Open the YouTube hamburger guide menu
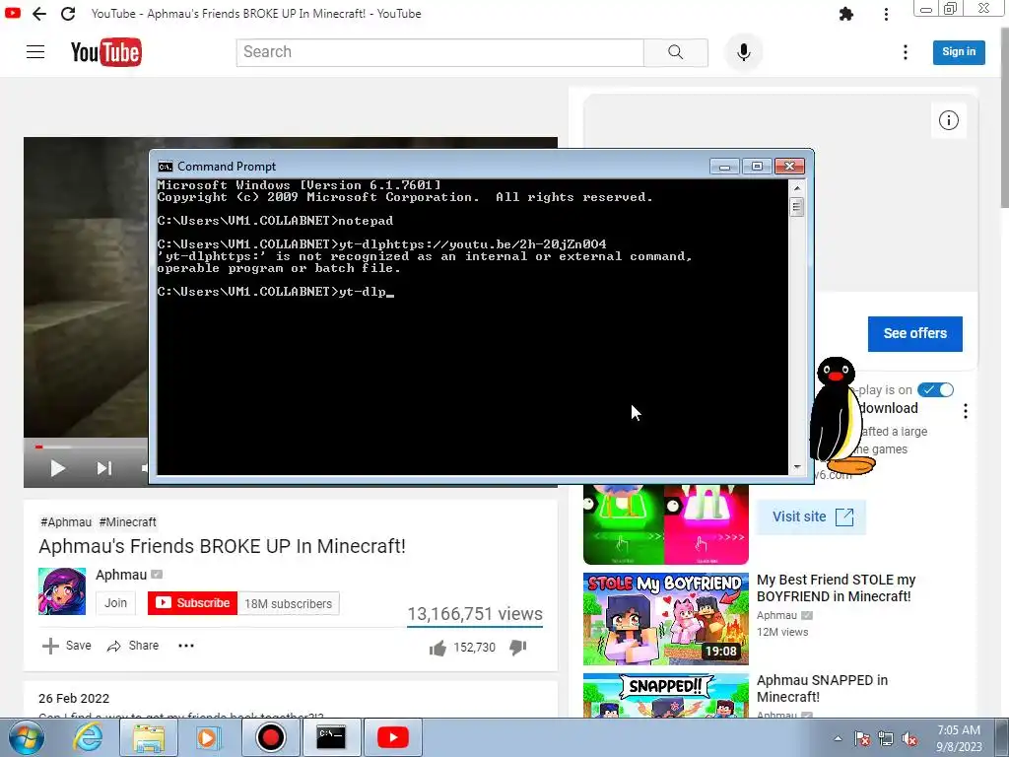1009x757 pixels. click(x=35, y=52)
